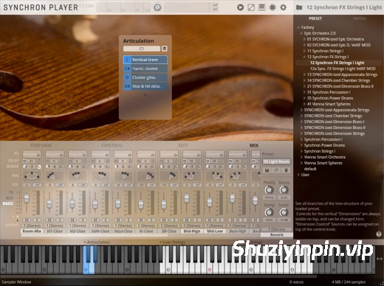Solo the Mid-Low channel
Viewport: 384px width, 286px height.
pos(220,220)
